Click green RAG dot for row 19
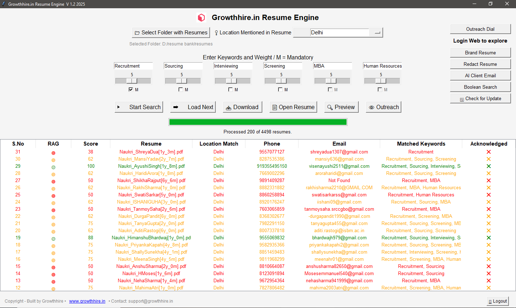The height and width of the screenshot is (308, 516). point(53,239)
